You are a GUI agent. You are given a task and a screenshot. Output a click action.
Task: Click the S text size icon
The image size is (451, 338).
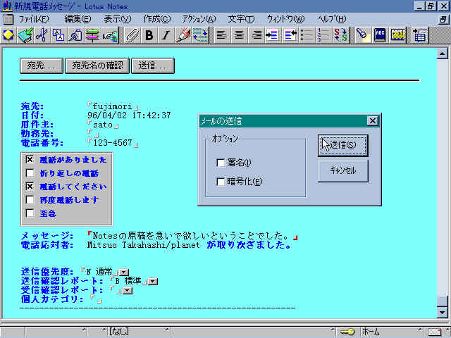click(x=341, y=35)
